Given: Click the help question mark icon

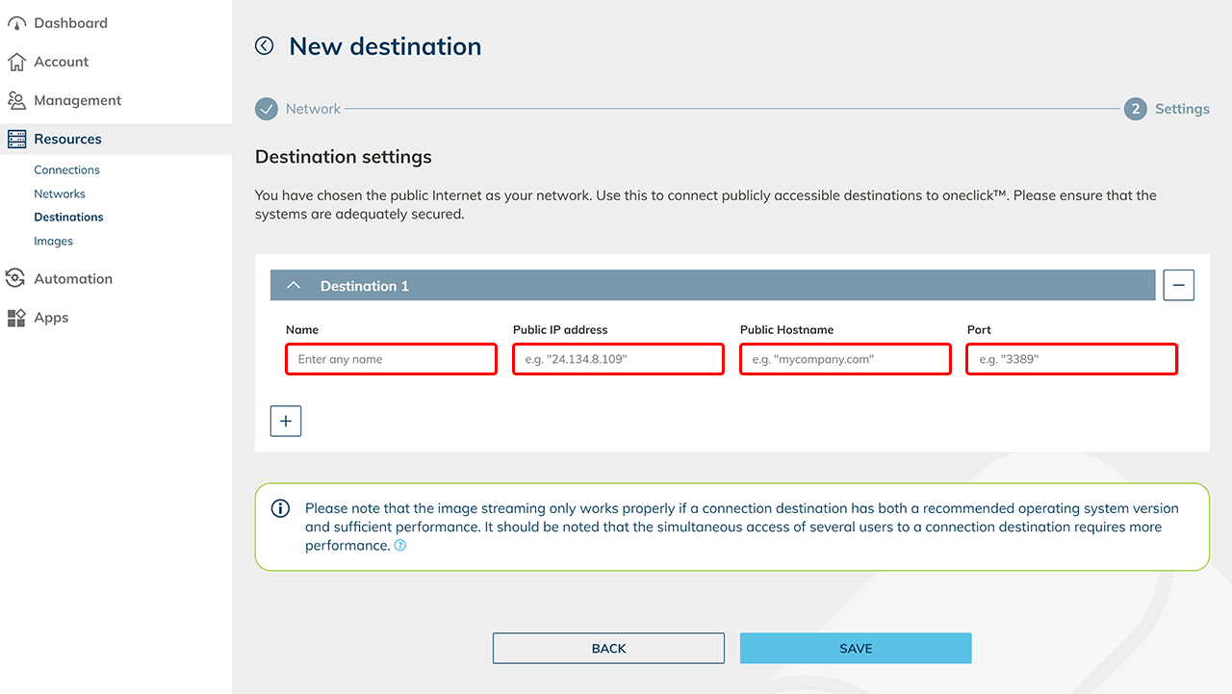Looking at the screenshot, I should point(400,546).
